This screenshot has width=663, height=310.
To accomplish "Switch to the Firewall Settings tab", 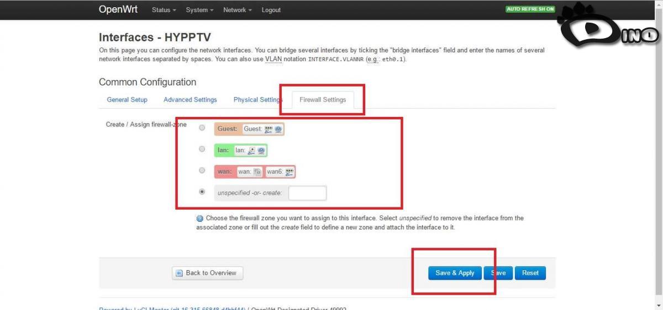I will point(323,100).
